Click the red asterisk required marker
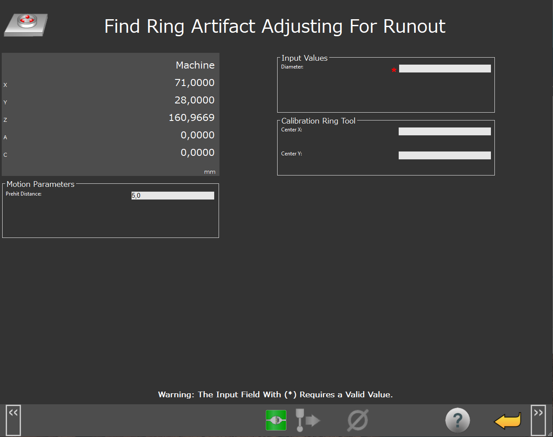 (394, 70)
